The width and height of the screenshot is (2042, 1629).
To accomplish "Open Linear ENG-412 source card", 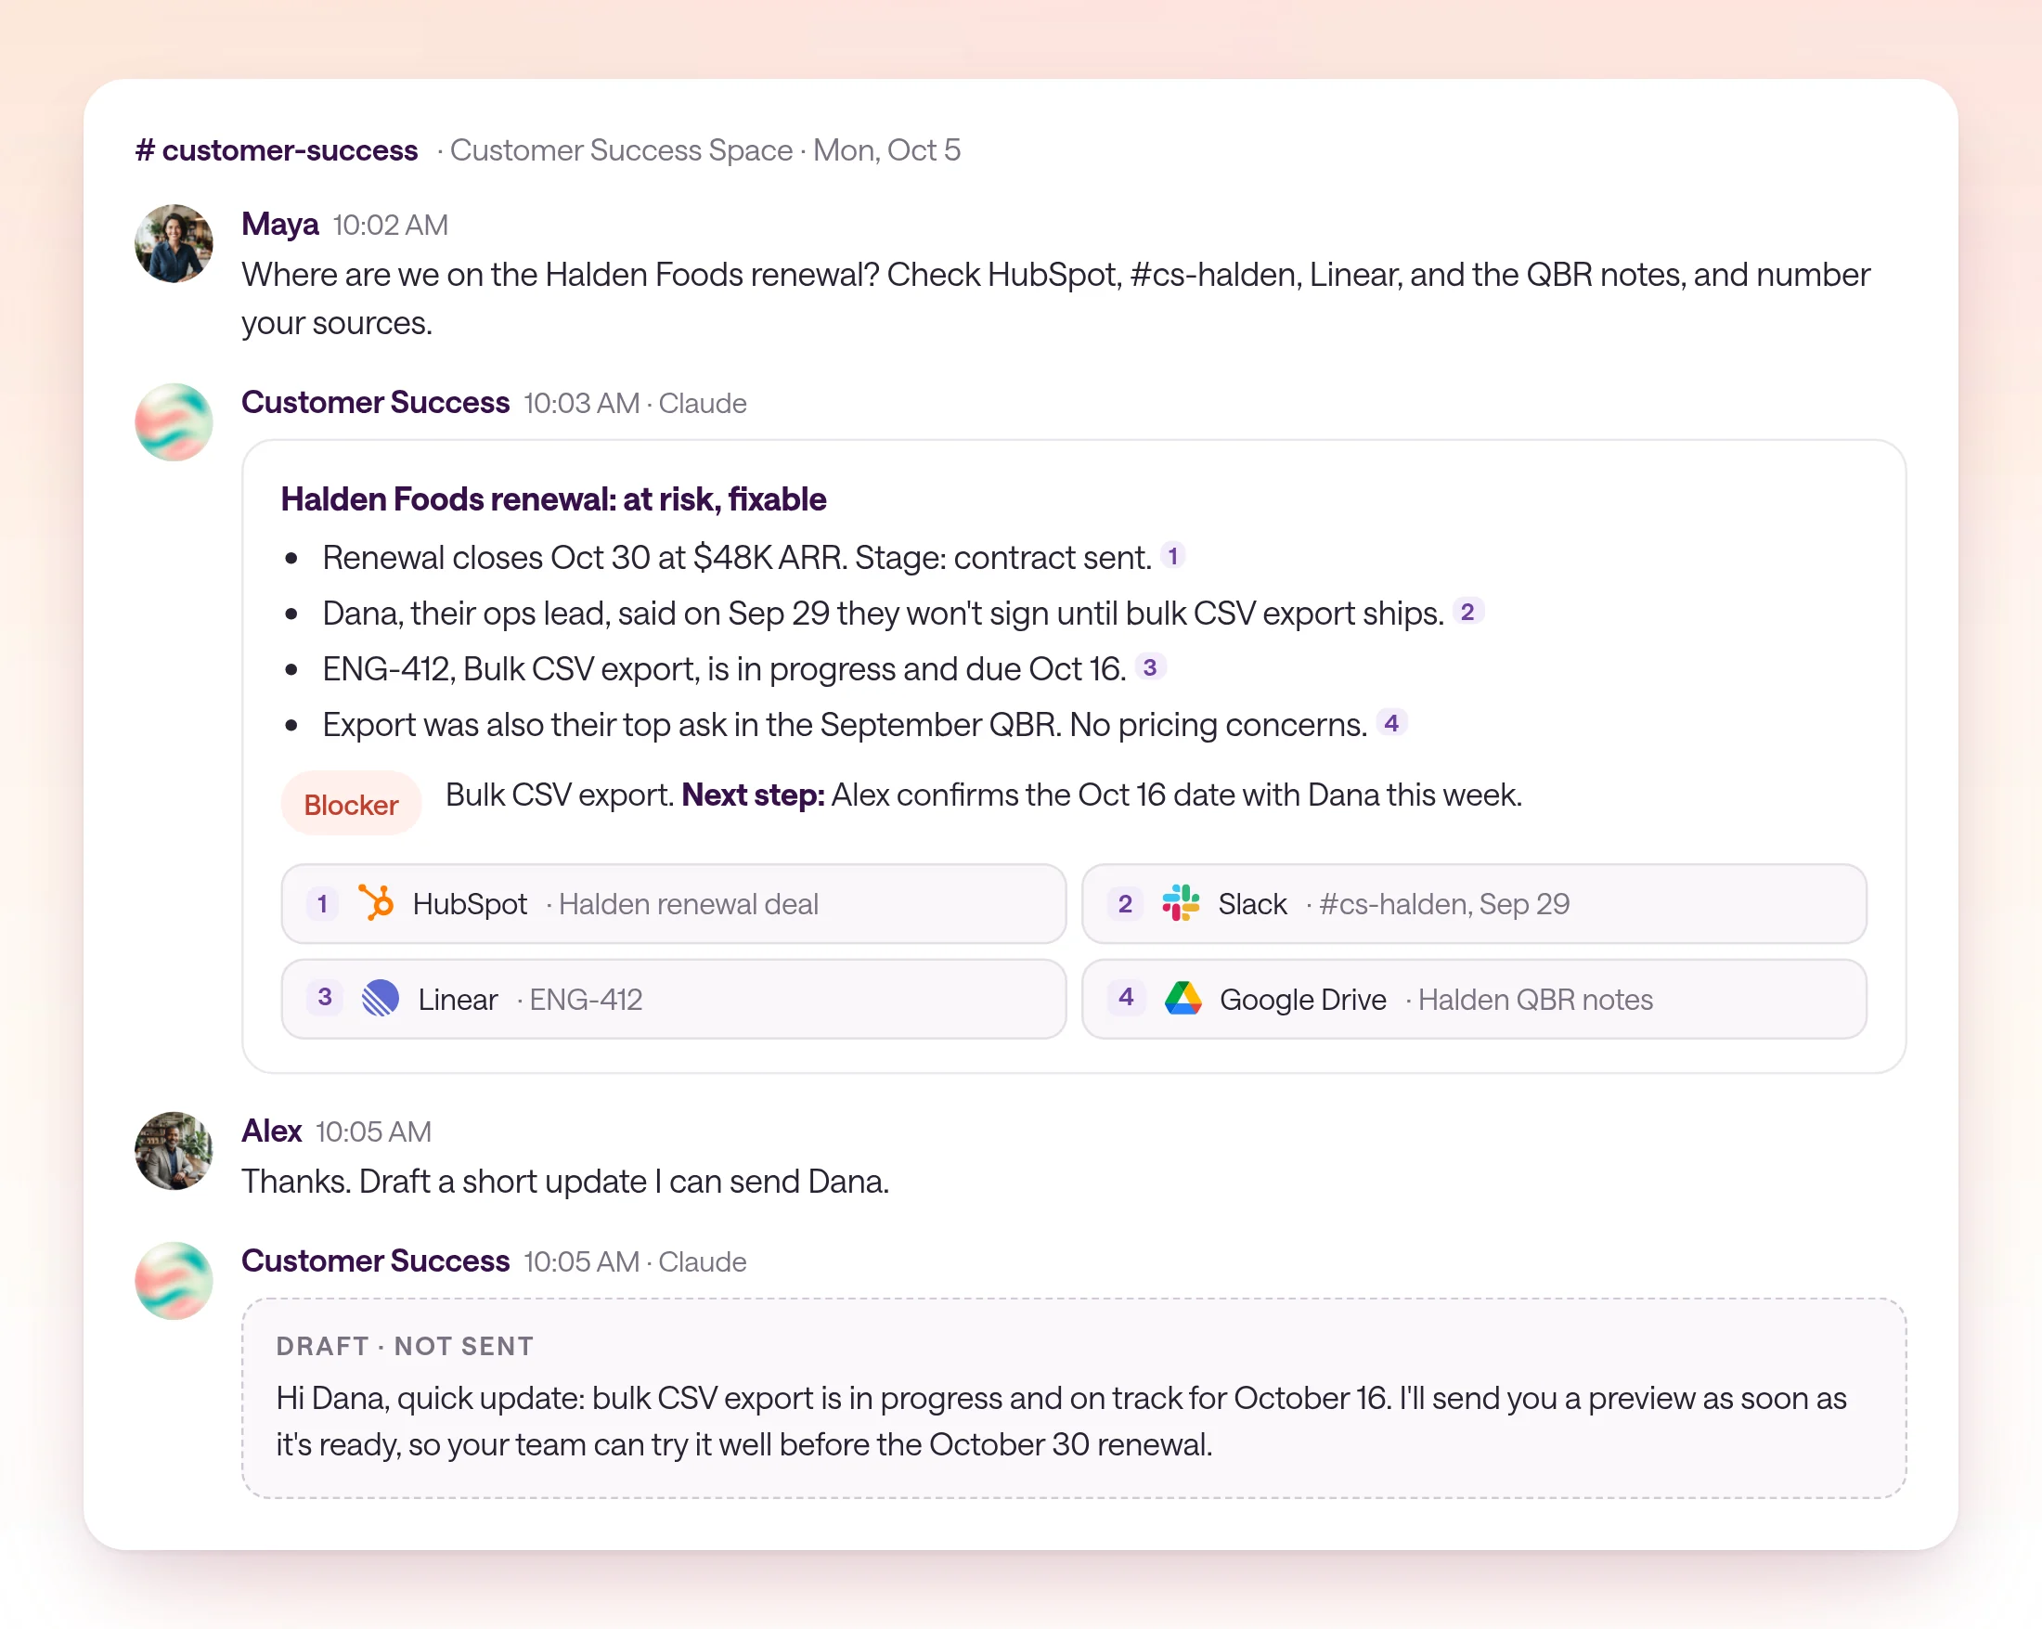I will click(x=674, y=999).
